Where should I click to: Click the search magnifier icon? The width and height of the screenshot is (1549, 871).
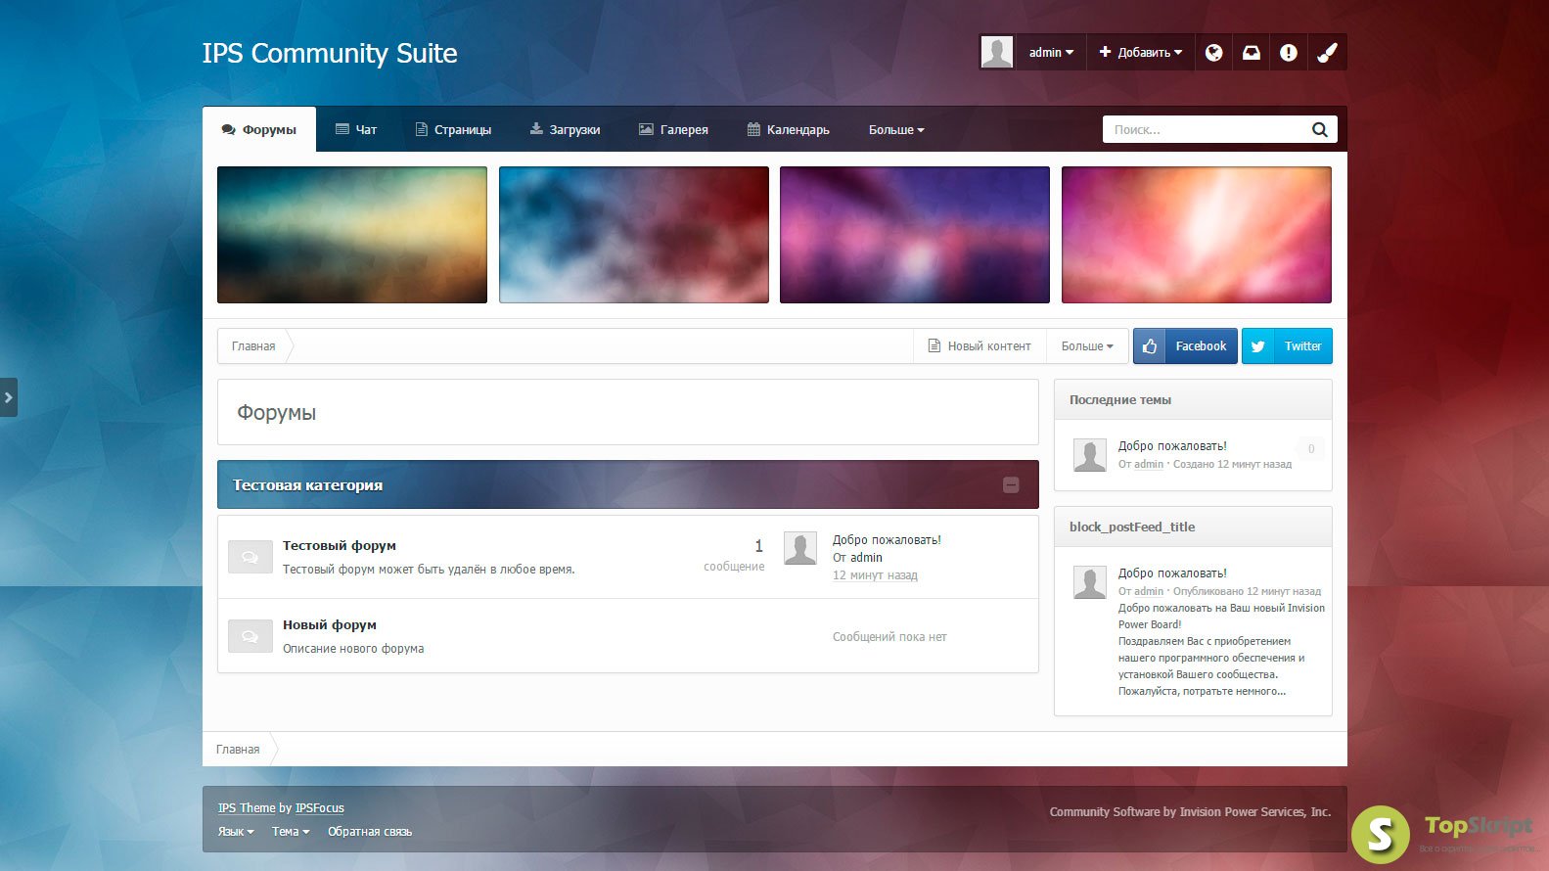(1319, 129)
